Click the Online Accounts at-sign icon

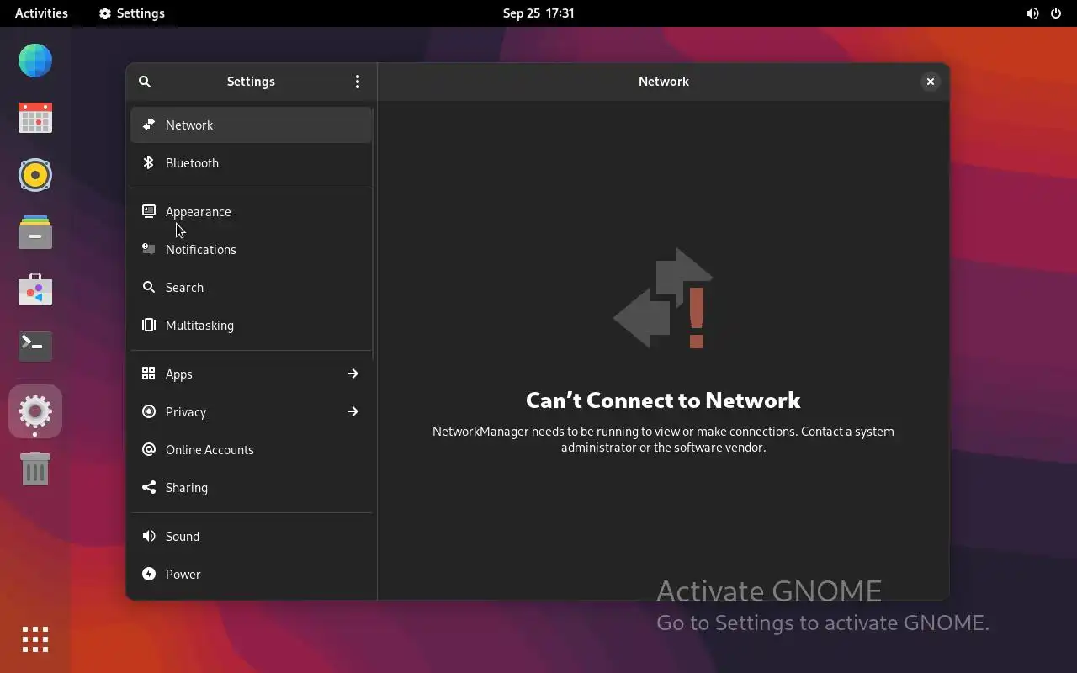[149, 449]
